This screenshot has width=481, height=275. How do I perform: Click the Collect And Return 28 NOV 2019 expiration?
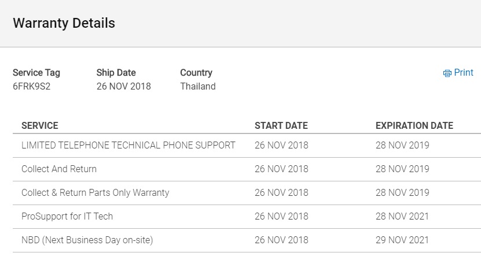coord(402,169)
